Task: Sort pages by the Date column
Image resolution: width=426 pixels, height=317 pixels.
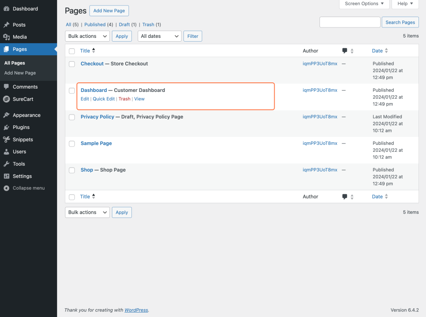Action: click(376, 50)
